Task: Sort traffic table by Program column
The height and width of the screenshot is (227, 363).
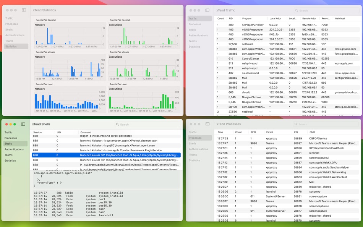Action: coord(247,18)
